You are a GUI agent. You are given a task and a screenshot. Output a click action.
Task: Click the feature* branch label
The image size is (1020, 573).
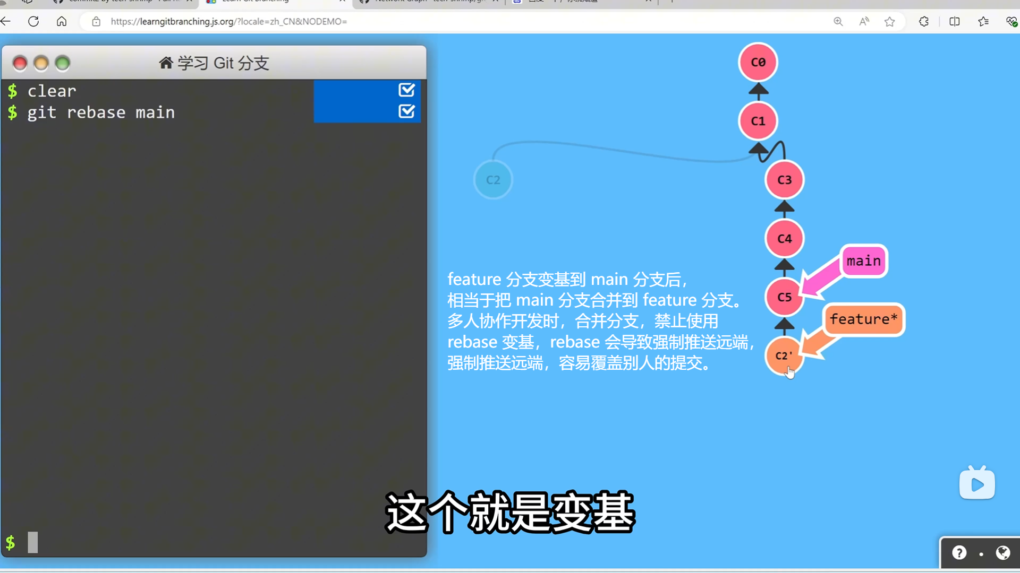[x=863, y=319]
